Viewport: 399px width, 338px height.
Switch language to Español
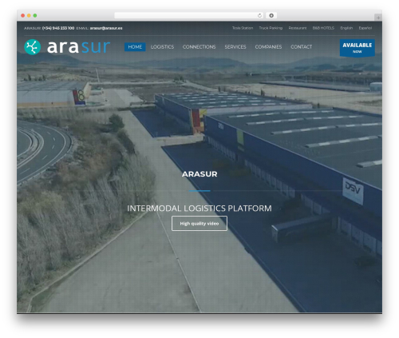365,28
